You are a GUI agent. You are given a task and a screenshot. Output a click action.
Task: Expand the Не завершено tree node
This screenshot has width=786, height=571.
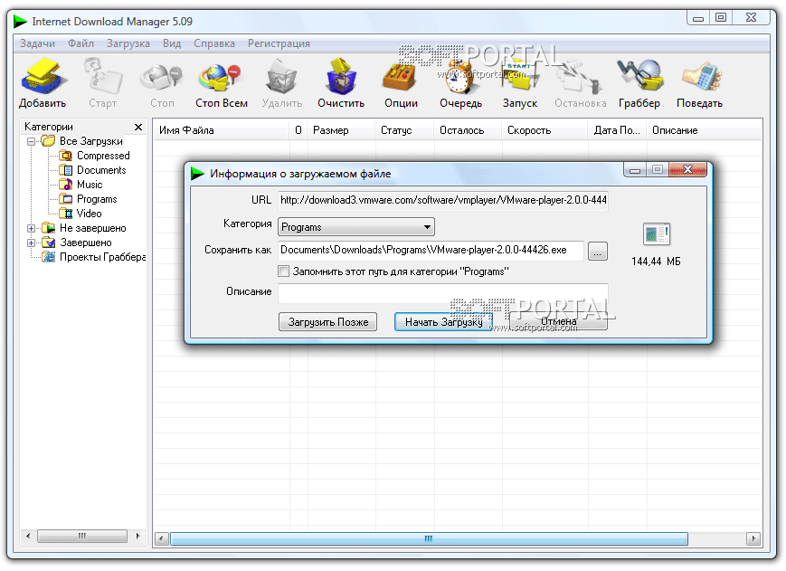pos(31,228)
